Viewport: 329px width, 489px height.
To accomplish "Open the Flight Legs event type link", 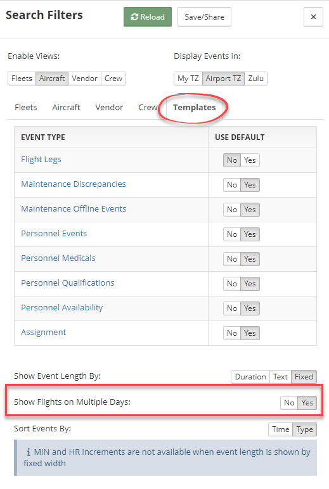I will point(41,160).
